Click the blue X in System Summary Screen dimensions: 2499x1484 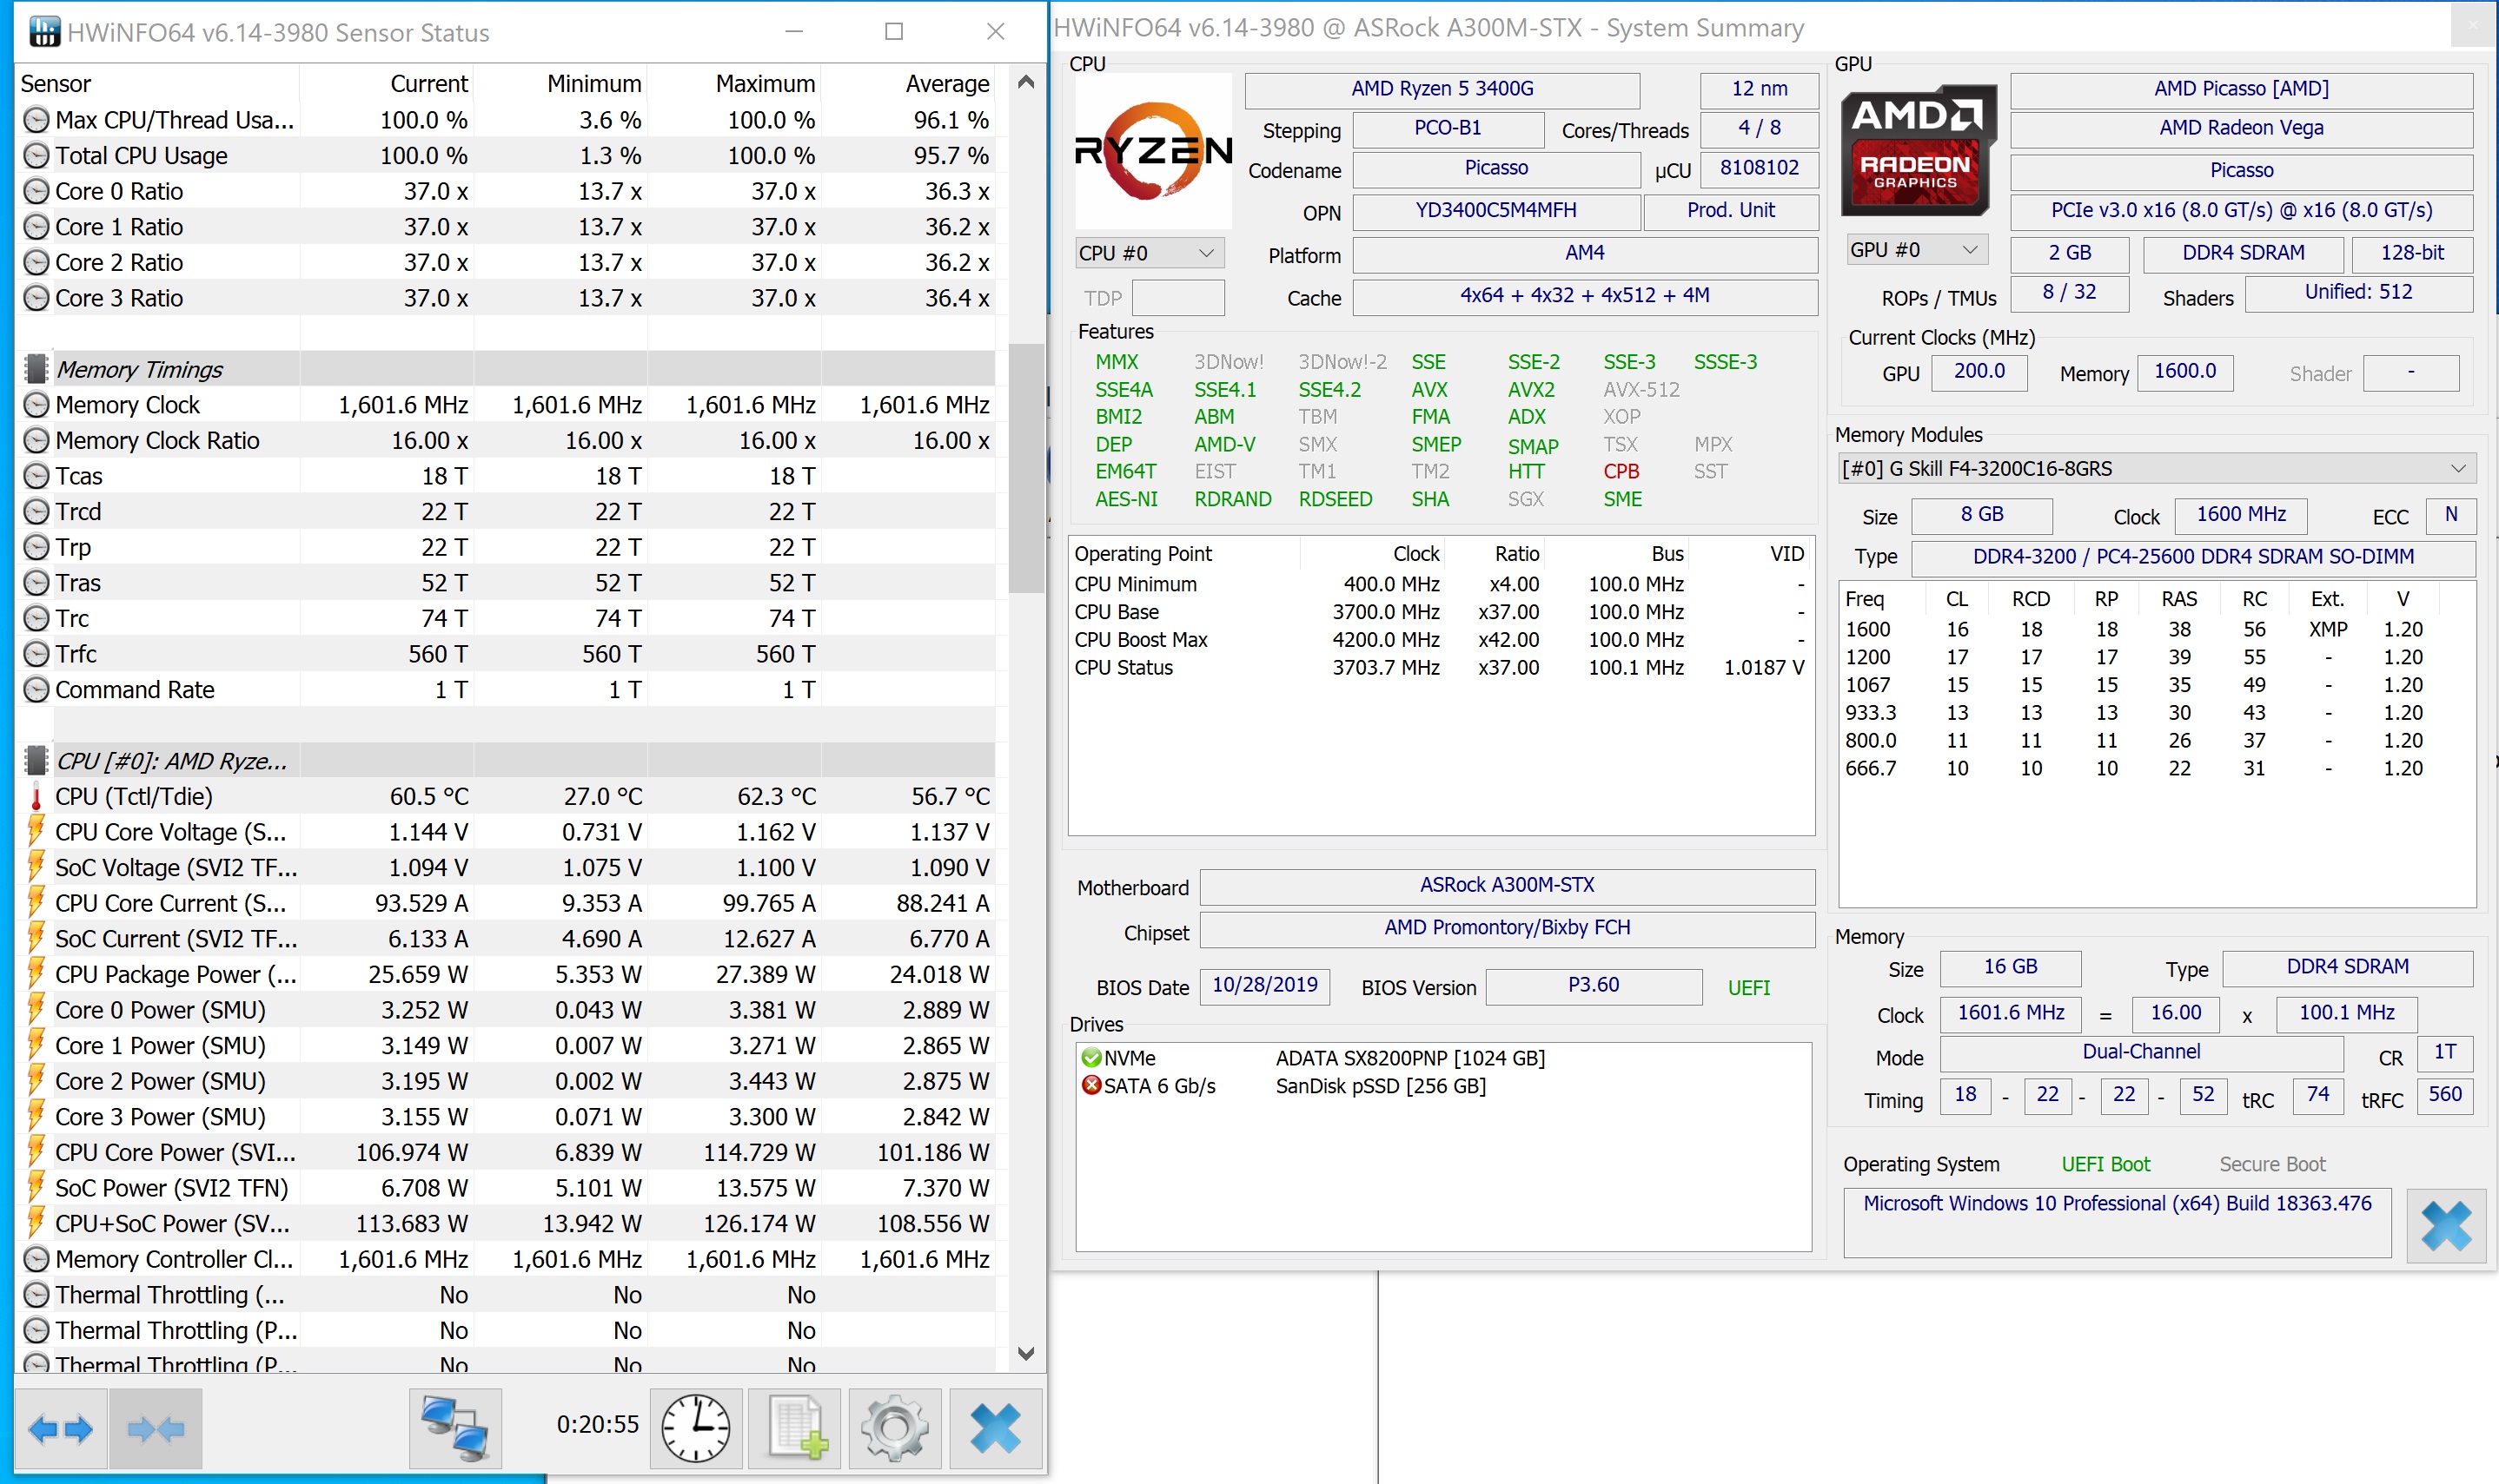tap(2446, 1226)
